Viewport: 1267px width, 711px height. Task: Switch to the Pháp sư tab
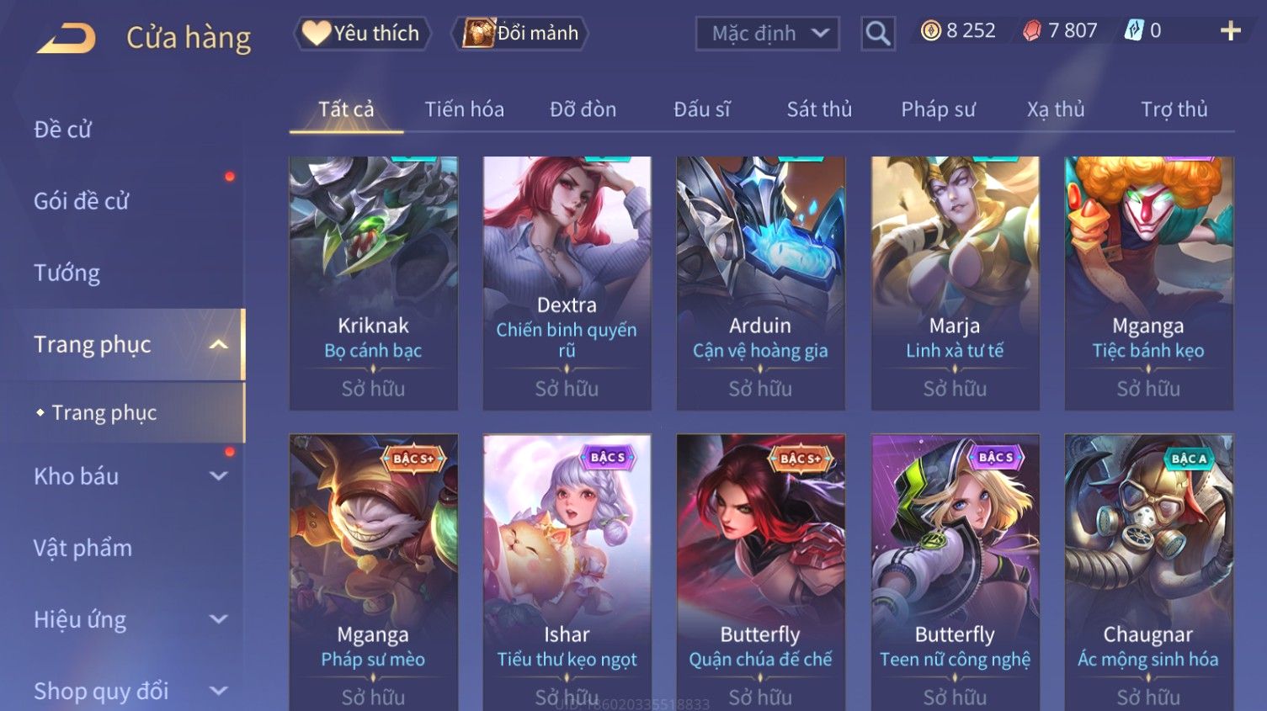(x=938, y=109)
